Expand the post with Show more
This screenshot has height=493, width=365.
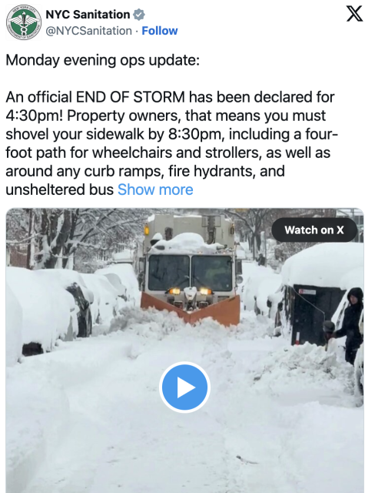coord(155,189)
